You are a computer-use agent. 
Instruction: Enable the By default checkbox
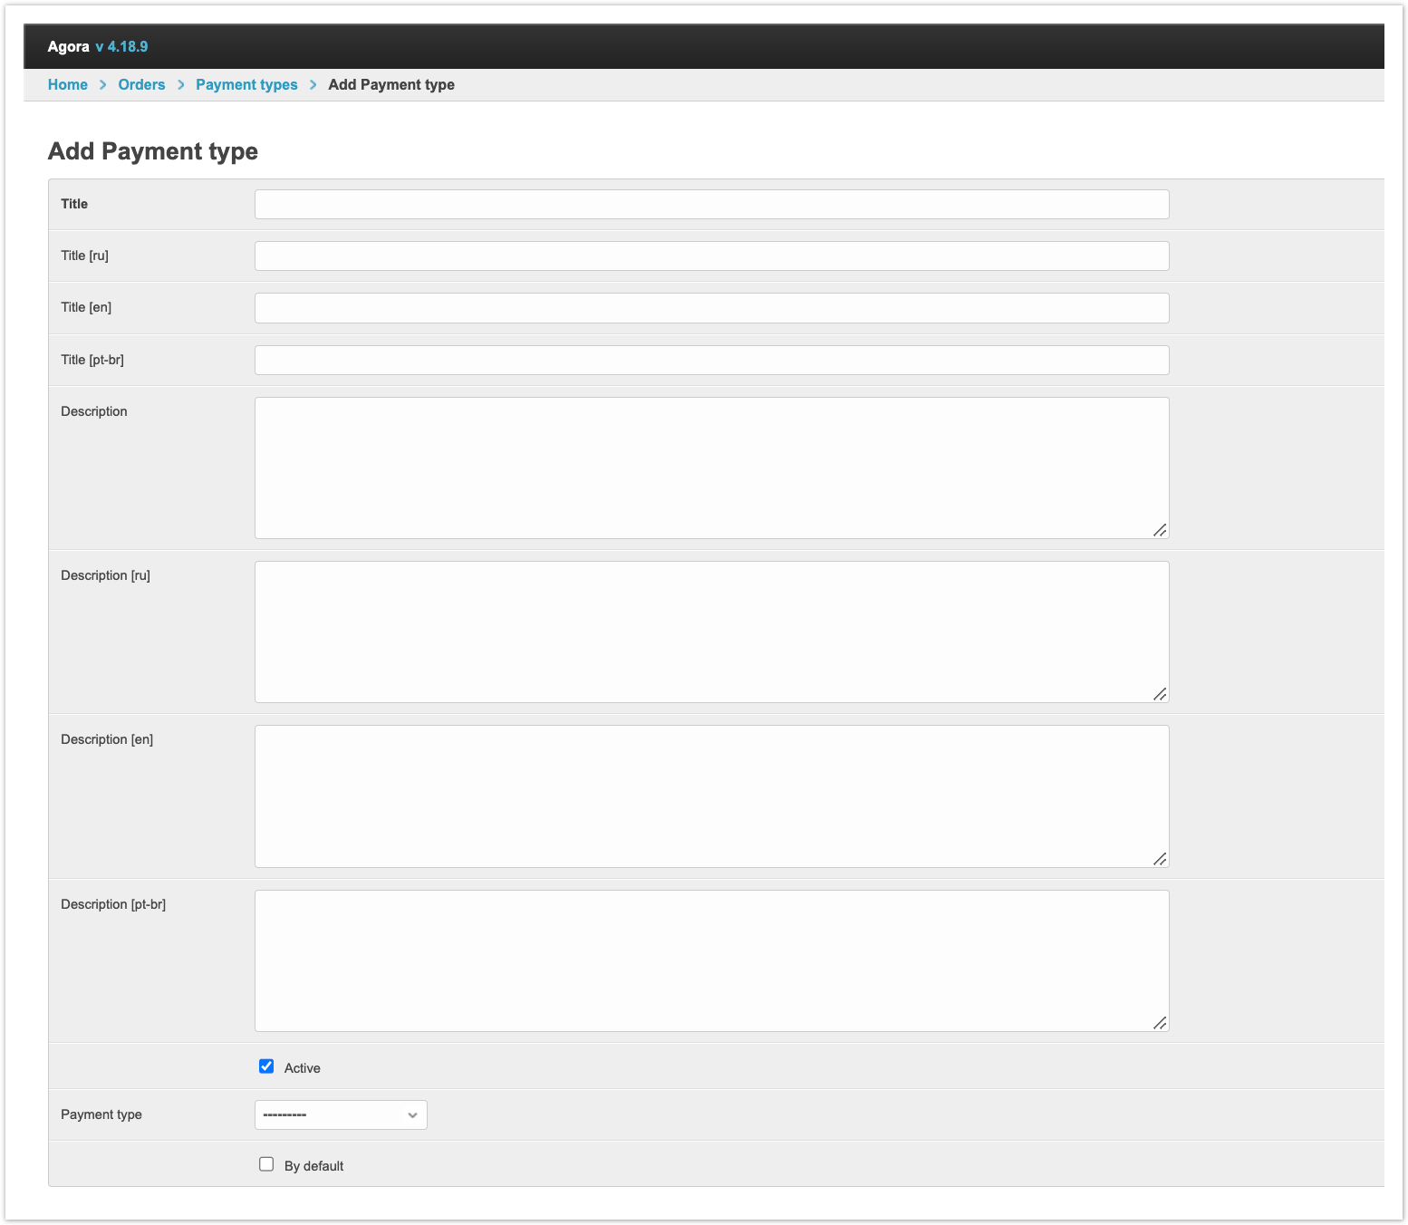pyautogui.click(x=266, y=1164)
